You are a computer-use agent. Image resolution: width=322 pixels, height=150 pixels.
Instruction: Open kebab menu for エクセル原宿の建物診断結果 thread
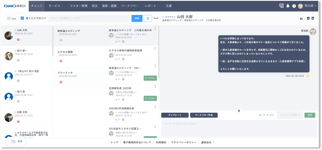(155, 48)
